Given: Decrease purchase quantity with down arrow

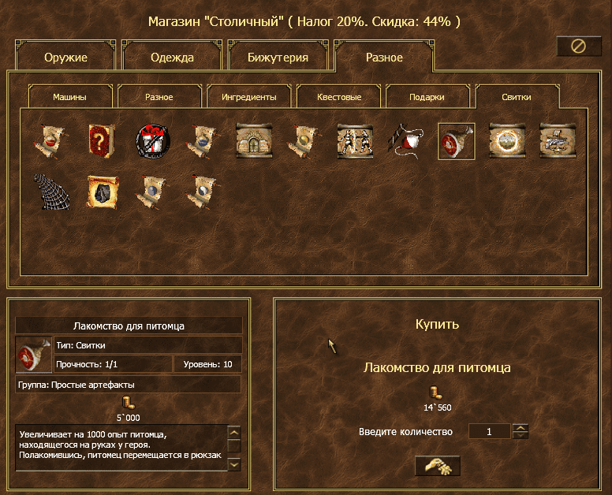Looking at the screenshot, I should click(x=520, y=435).
